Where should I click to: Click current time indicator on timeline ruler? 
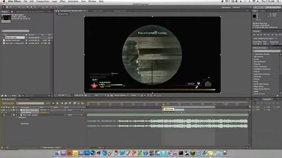[x=163, y=104]
